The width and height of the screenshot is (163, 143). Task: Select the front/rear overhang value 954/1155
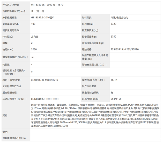pos(116,99)
